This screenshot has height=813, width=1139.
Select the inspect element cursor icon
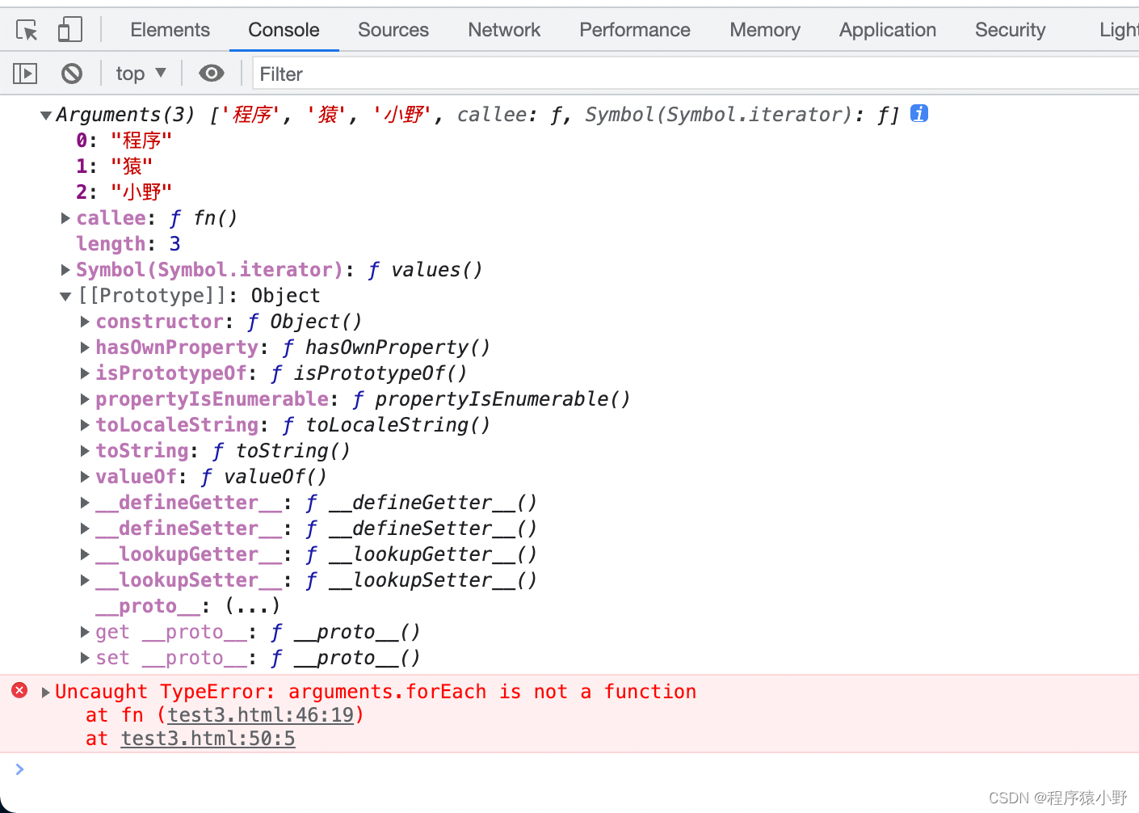pos(27,31)
